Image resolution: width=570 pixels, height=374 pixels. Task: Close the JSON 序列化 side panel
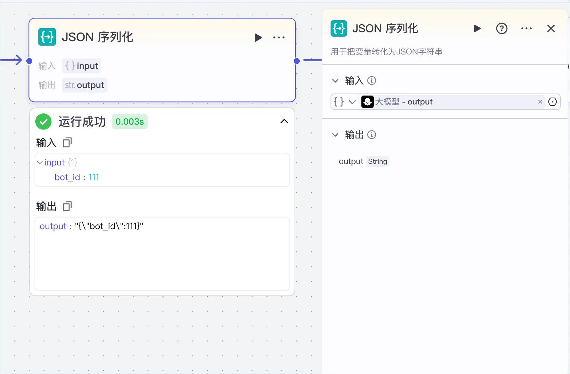click(551, 28)
